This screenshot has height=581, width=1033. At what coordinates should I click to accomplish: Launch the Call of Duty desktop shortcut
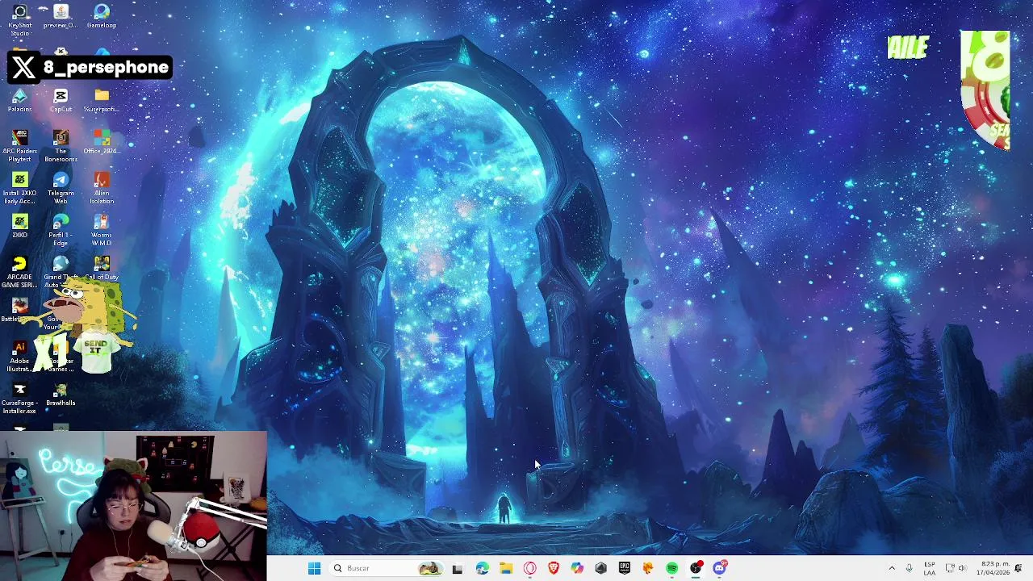pos(102,268)
